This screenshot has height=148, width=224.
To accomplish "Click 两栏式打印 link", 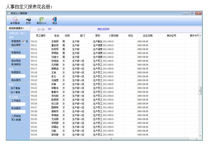I will 104,29.
